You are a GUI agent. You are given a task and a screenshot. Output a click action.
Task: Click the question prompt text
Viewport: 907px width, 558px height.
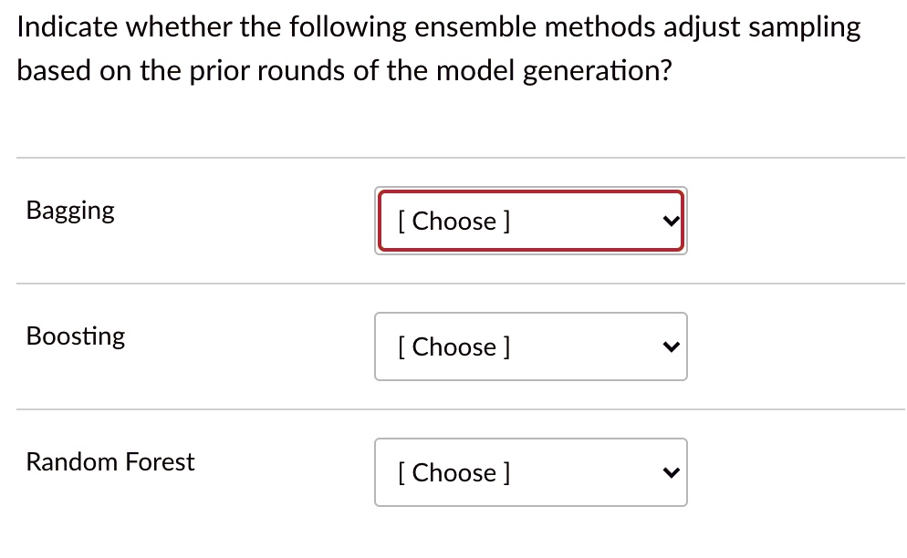click(438, 48)
